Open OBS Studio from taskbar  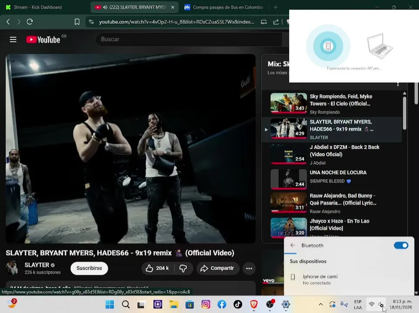click(x=270, y=304)
